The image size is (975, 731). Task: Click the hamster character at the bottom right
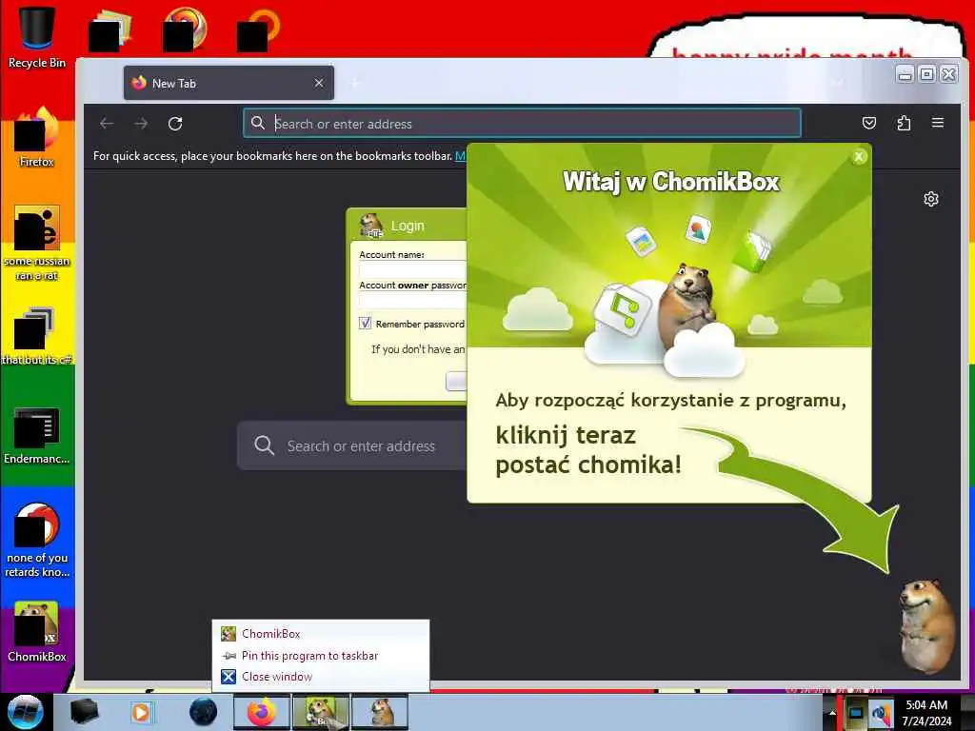926,624
